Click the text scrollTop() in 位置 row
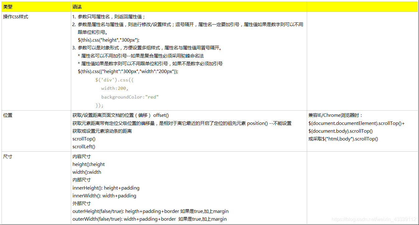Screen dimensions: 419x225 [x=84, y=139]
